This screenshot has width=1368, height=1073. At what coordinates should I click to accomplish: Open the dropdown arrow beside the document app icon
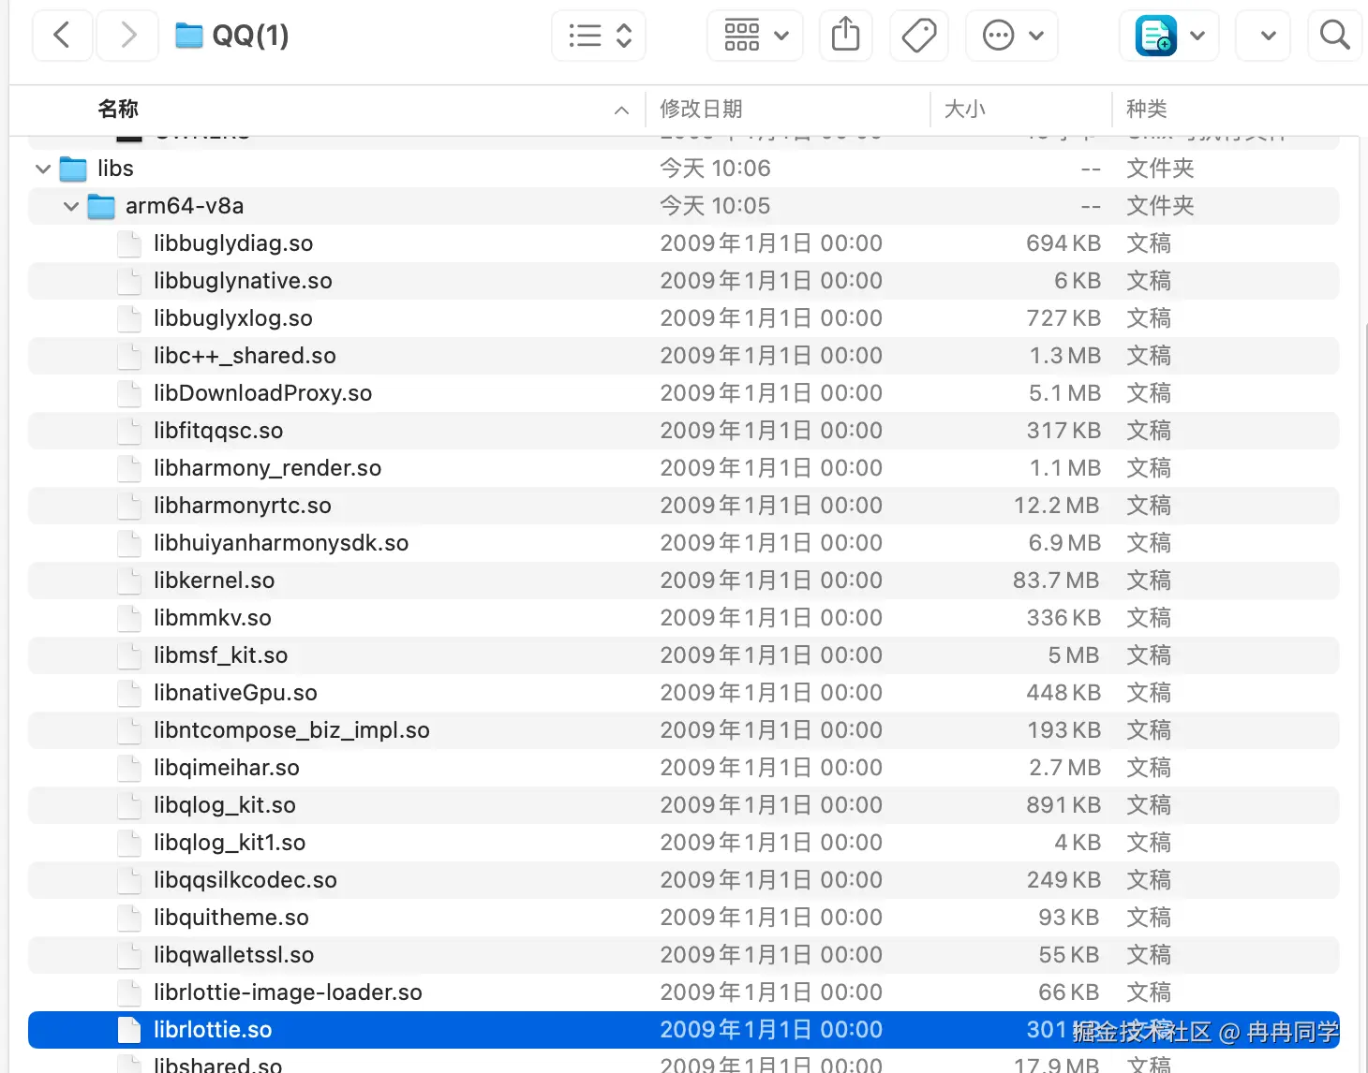(x=1197, y=36)
